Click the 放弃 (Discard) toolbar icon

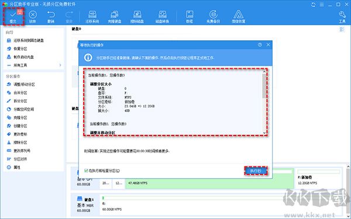pyautogui.click(x=33, y=17)
